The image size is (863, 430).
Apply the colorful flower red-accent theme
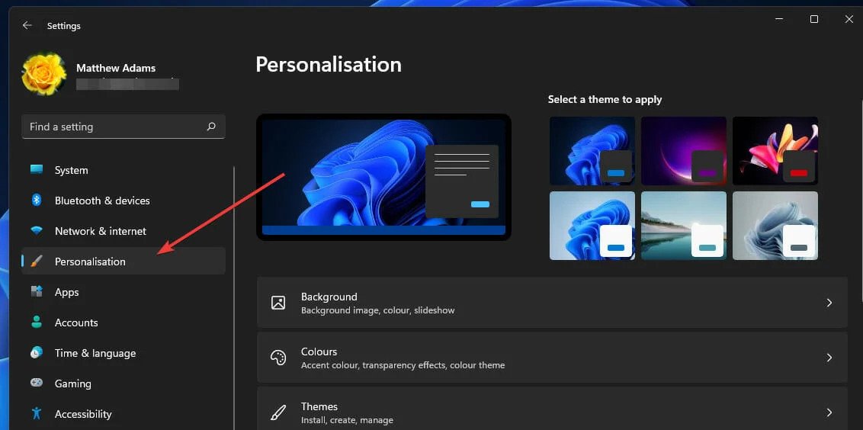[x=775, y=151]
